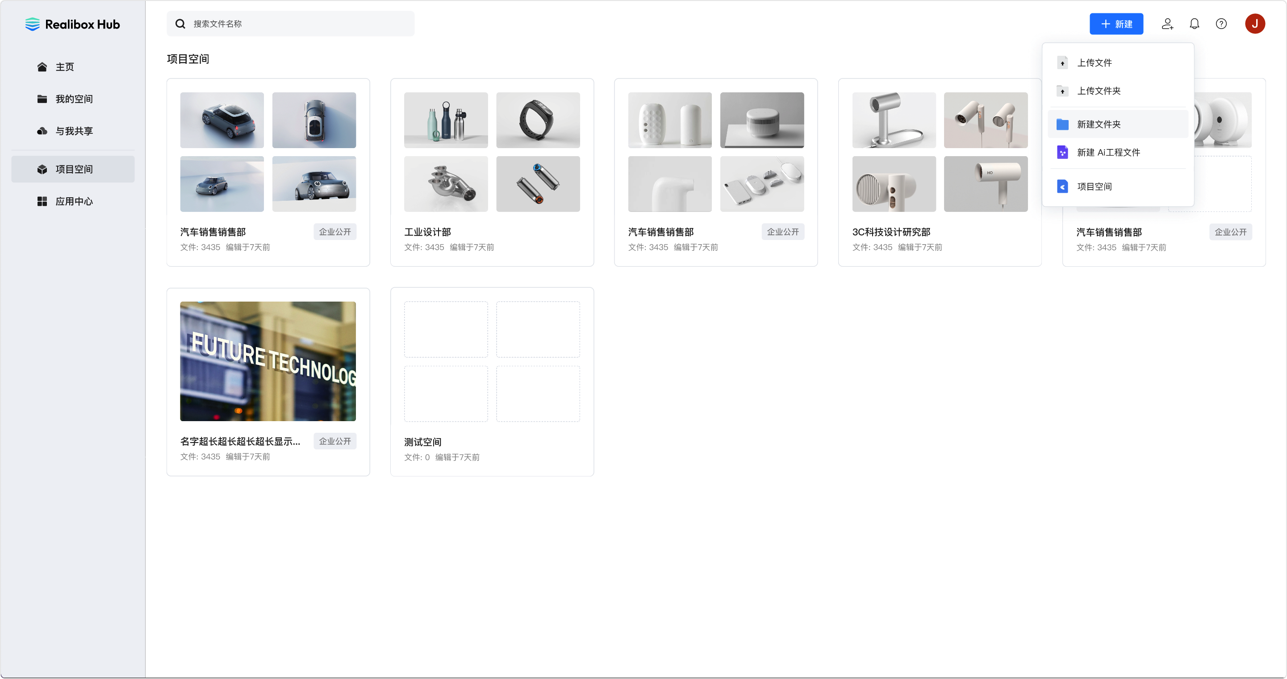Choose 上传文件夹 from the dropdown menu
Viewport: 1287px width, 679px height.
(x=1118, y=91)
